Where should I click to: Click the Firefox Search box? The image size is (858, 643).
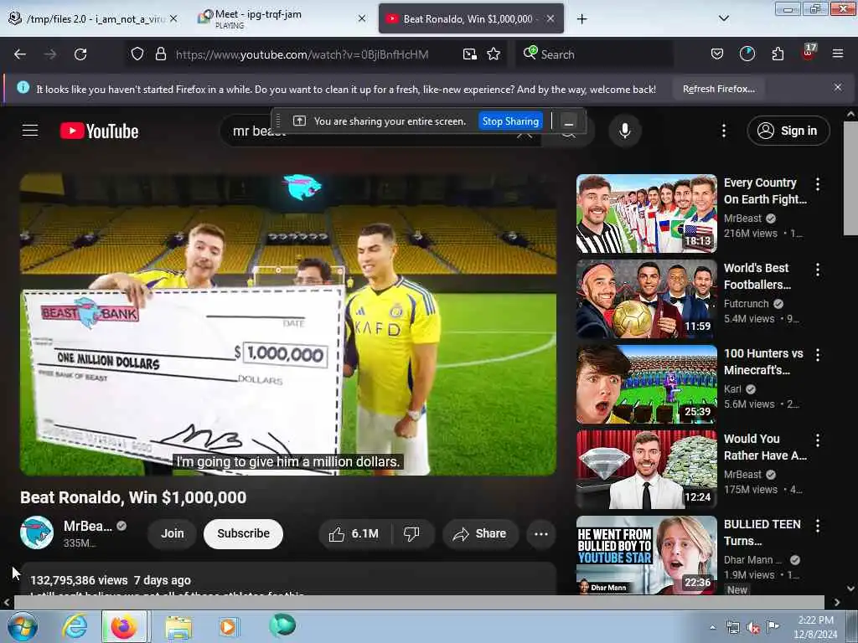click(594, 54)
